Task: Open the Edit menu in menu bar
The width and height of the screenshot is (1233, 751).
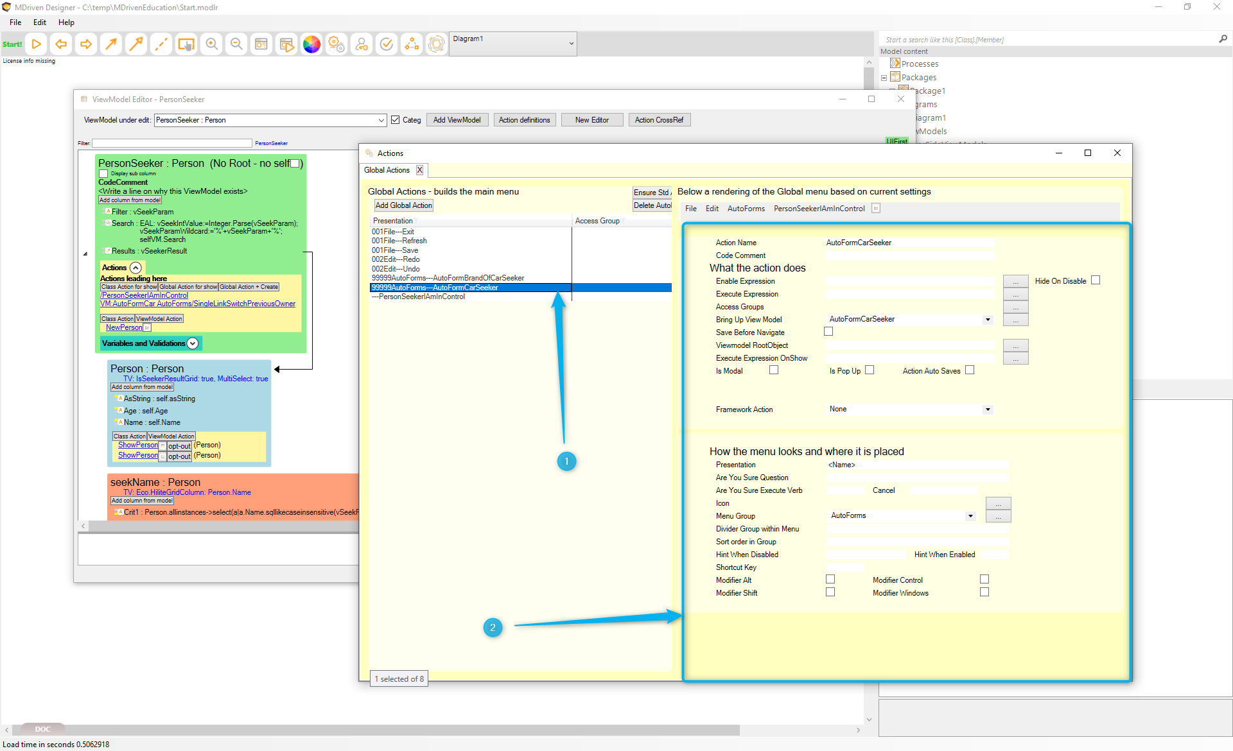Action: point(40,22)
